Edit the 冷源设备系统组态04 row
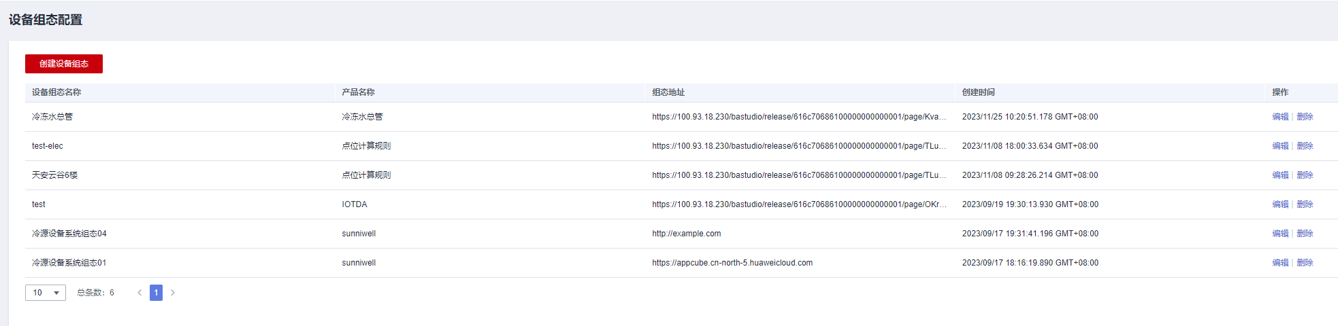Image resolution: width=1338 pixels, height=326 pixels. 1280,234
